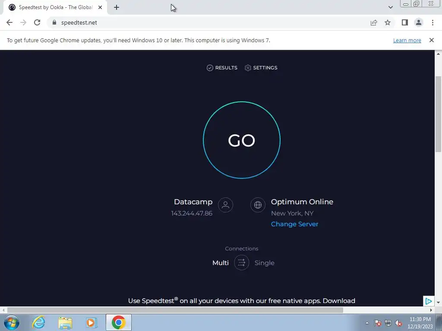This screenshot has height=331, width=442.
Task: Click the Optimum Online server name
Action: (x=302, y=202)
